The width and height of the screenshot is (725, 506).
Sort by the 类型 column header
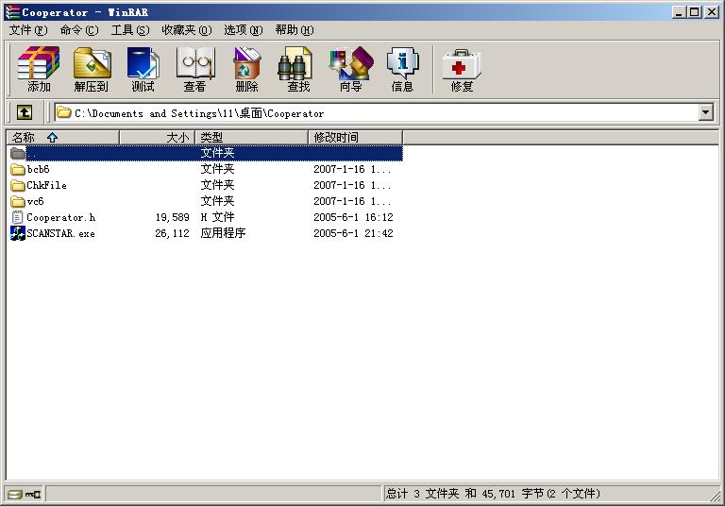coord(251,138)
